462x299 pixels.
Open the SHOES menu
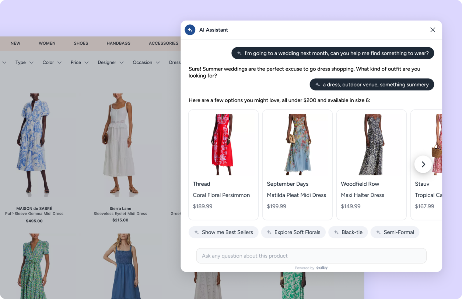[x=81, y=43]
